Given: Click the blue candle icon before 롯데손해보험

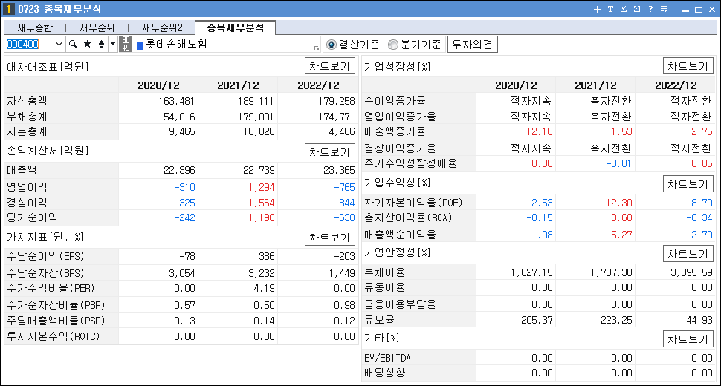Looking at the screenshot, I should point(140,45).
